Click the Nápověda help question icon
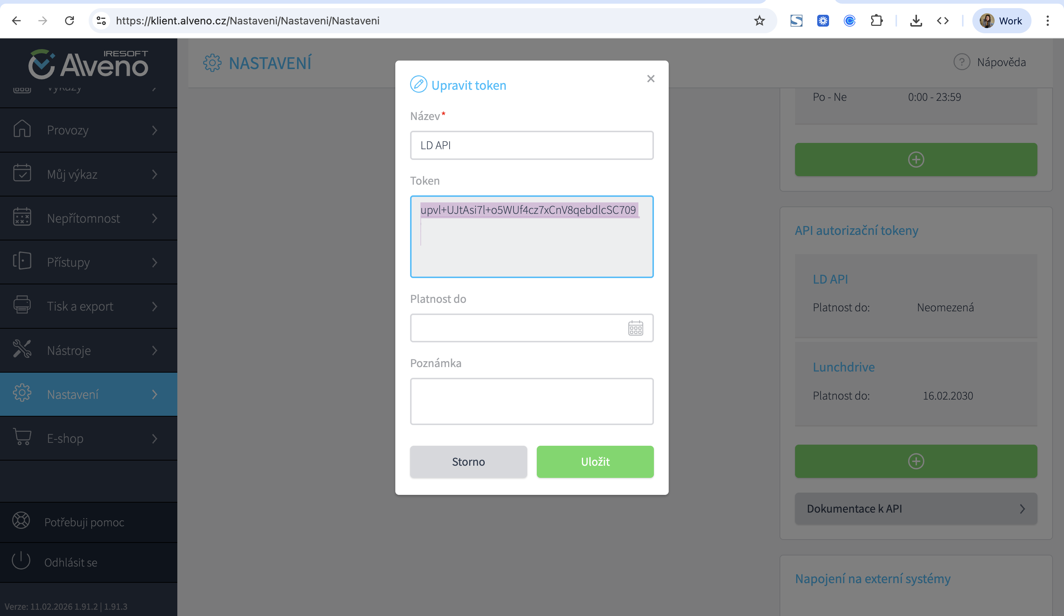Viewport: 1064px width, 616px height. point(961,62)
